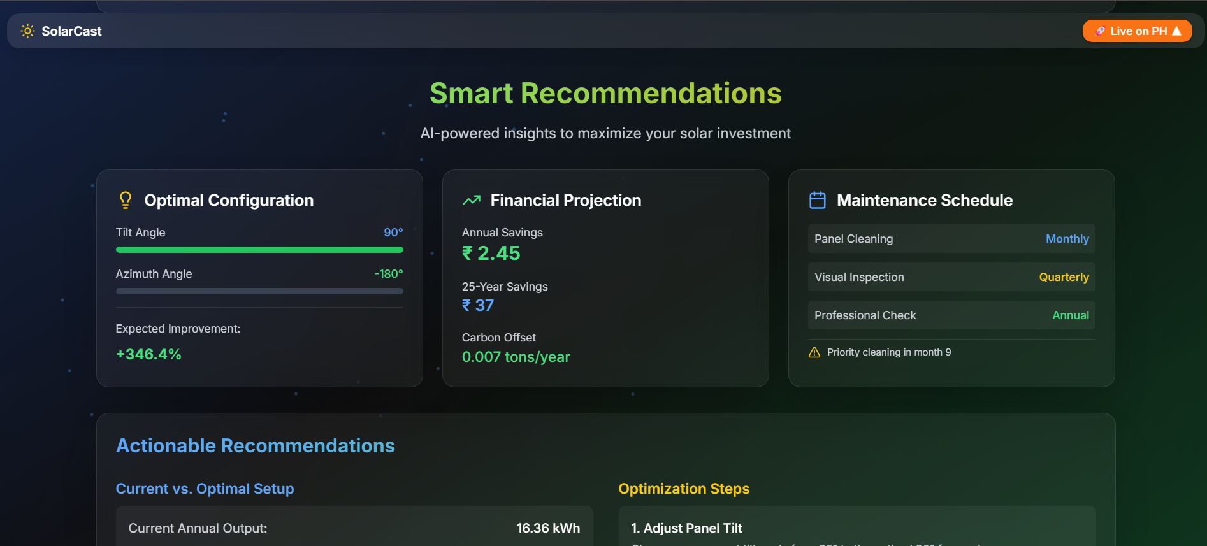The height and width of the screenshot is (546, 1207).
Task: Click the Tilt Angle green progress bar
Action: tap(259, 250)
